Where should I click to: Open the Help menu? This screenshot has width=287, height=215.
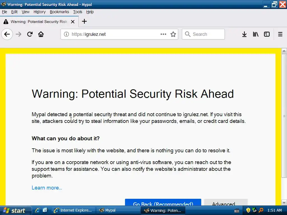point(90,12)
